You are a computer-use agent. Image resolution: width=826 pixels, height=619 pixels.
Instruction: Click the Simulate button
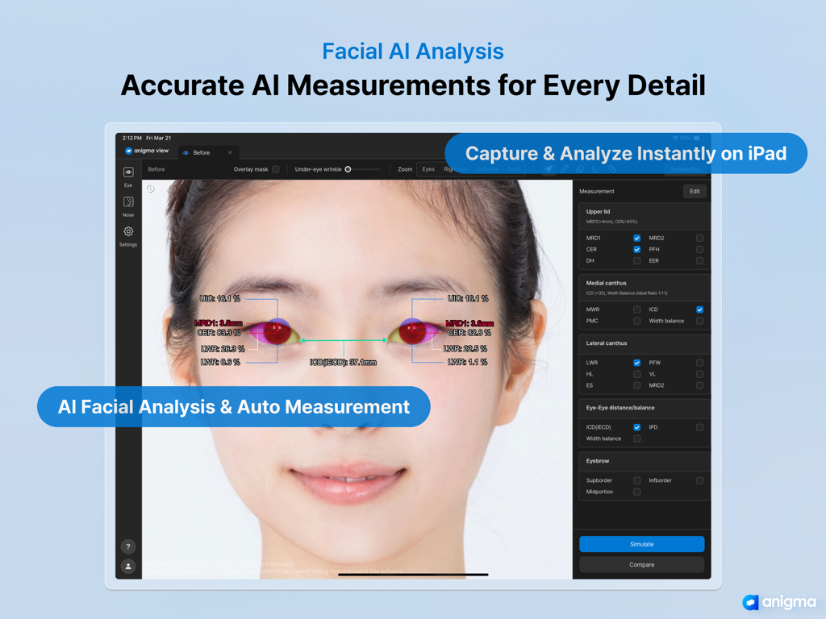tap(641, 544)
